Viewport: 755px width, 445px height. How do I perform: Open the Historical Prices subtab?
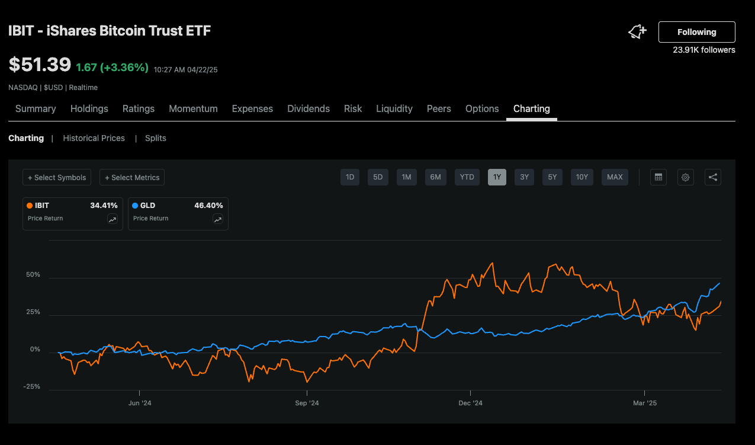[94, 138]
